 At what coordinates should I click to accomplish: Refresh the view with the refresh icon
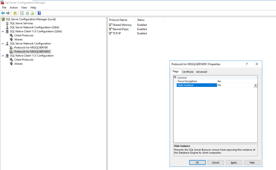pyautogui.click(x=27, y=13)
